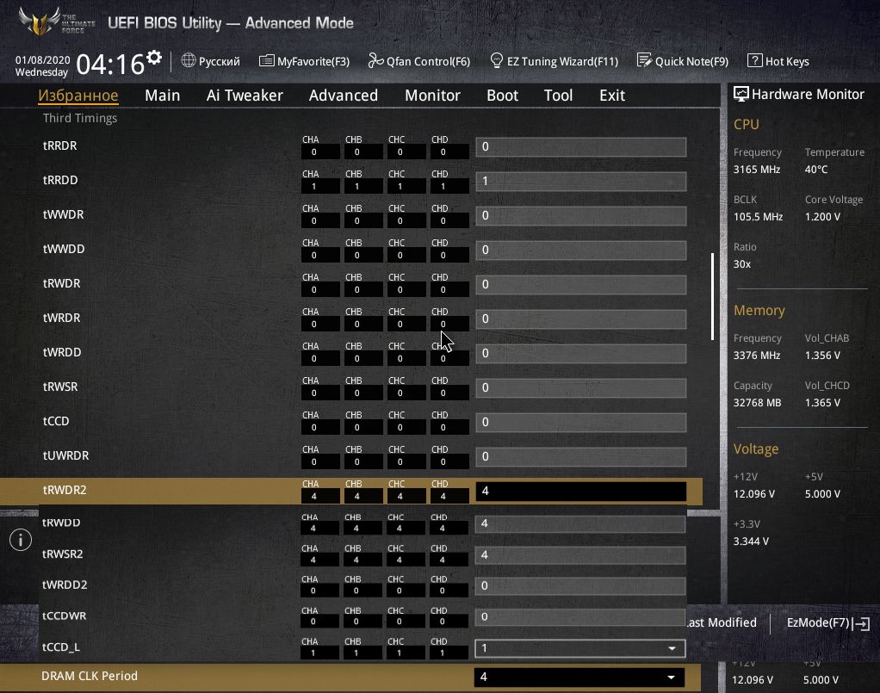Click the 04:16 clock display
Screen dimensions: 880x693
[110, 64]
